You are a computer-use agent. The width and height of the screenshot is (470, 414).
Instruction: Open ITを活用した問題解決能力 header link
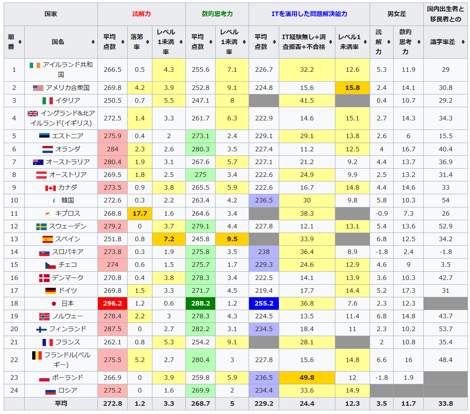coord(309,14)
